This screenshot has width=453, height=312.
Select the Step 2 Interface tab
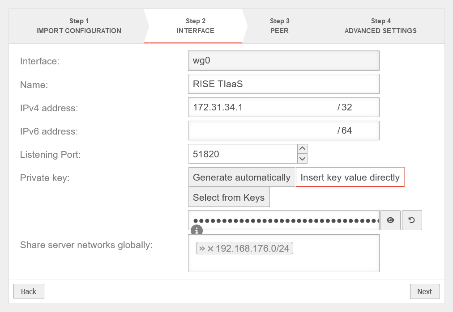click(x=195, y=26)
